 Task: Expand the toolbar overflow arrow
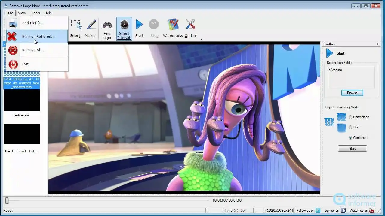pyautogui.click(x=202, y=39)
